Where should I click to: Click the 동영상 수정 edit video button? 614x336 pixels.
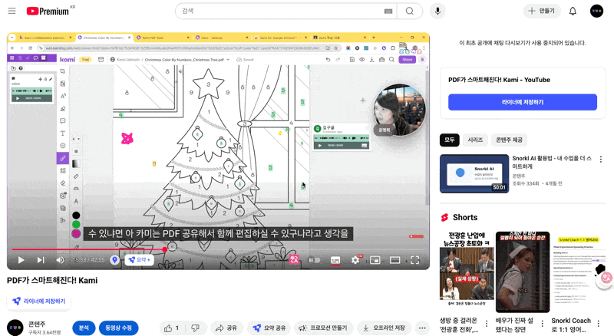118,328
